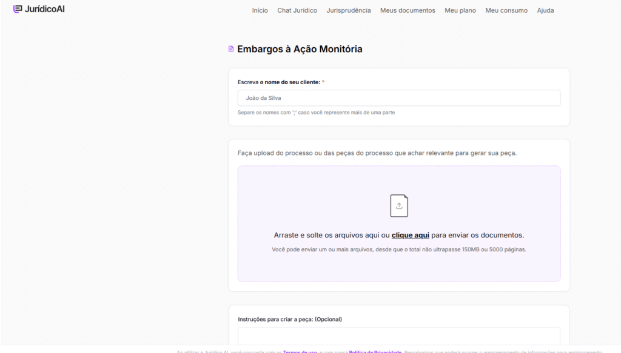Screen dimensions: 621x353
Task: Open the Início menu item
Action: point(260,10)
